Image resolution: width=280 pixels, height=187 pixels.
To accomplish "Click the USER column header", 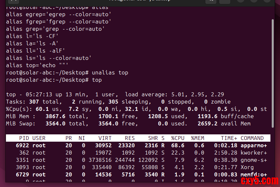I will pos(39,138).
